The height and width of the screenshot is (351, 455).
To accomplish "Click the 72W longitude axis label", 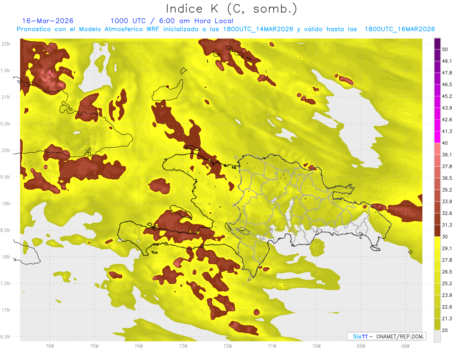I will [227, 346].
